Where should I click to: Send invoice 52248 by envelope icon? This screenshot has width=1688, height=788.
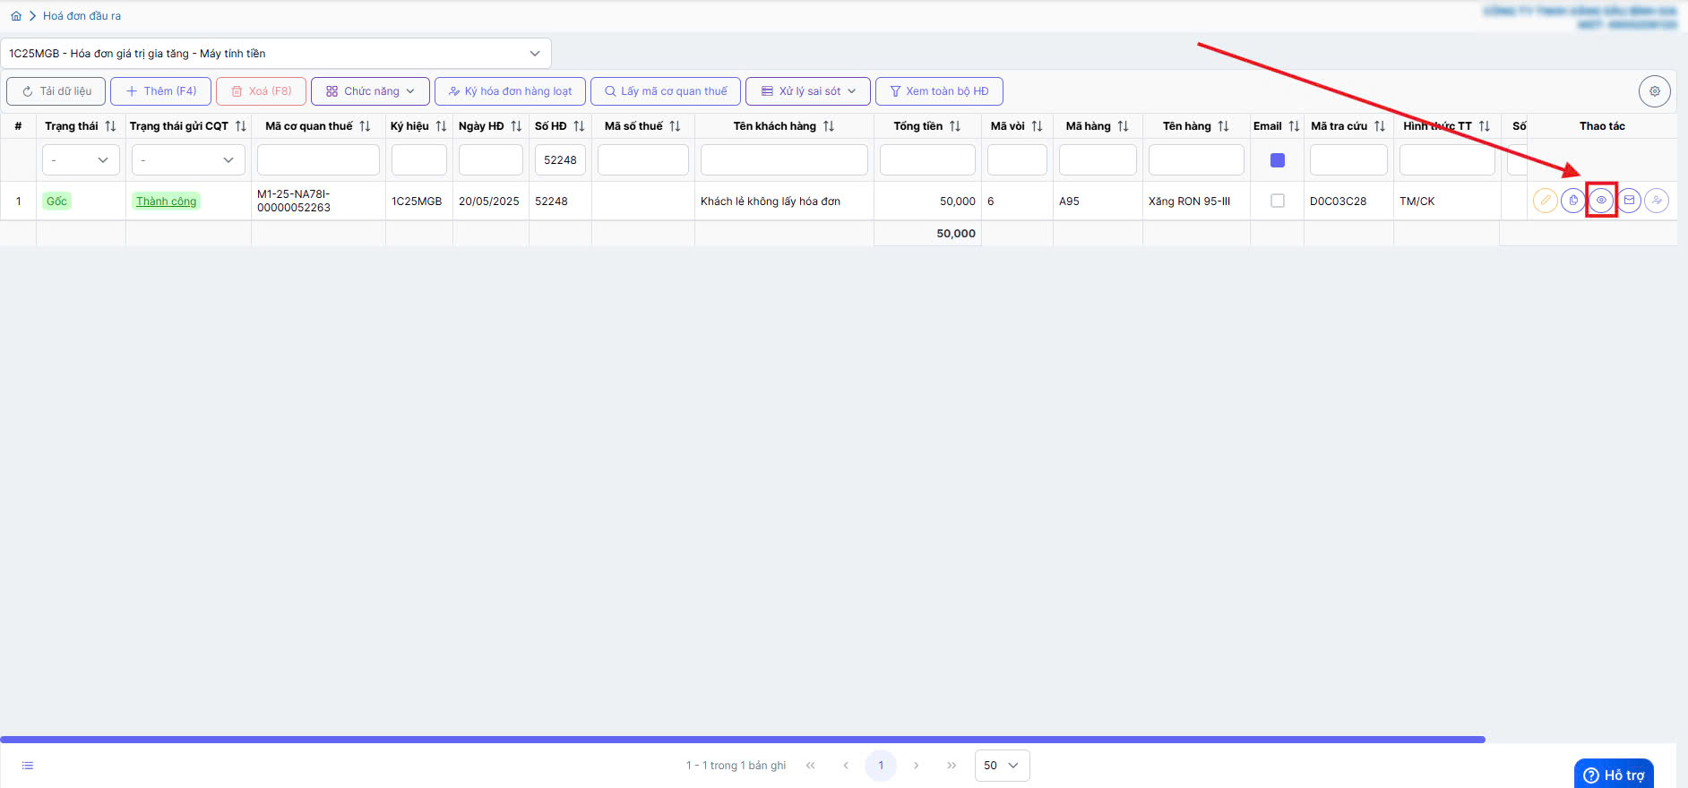coord(1629,201)
